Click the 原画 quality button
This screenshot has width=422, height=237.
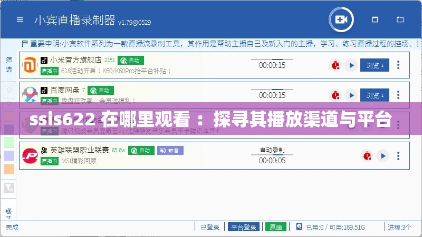[275, 227]
